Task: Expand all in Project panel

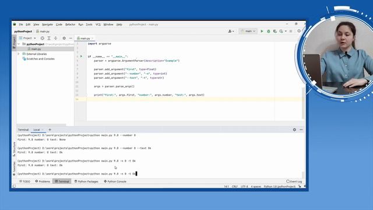Action: coord(49,38)
